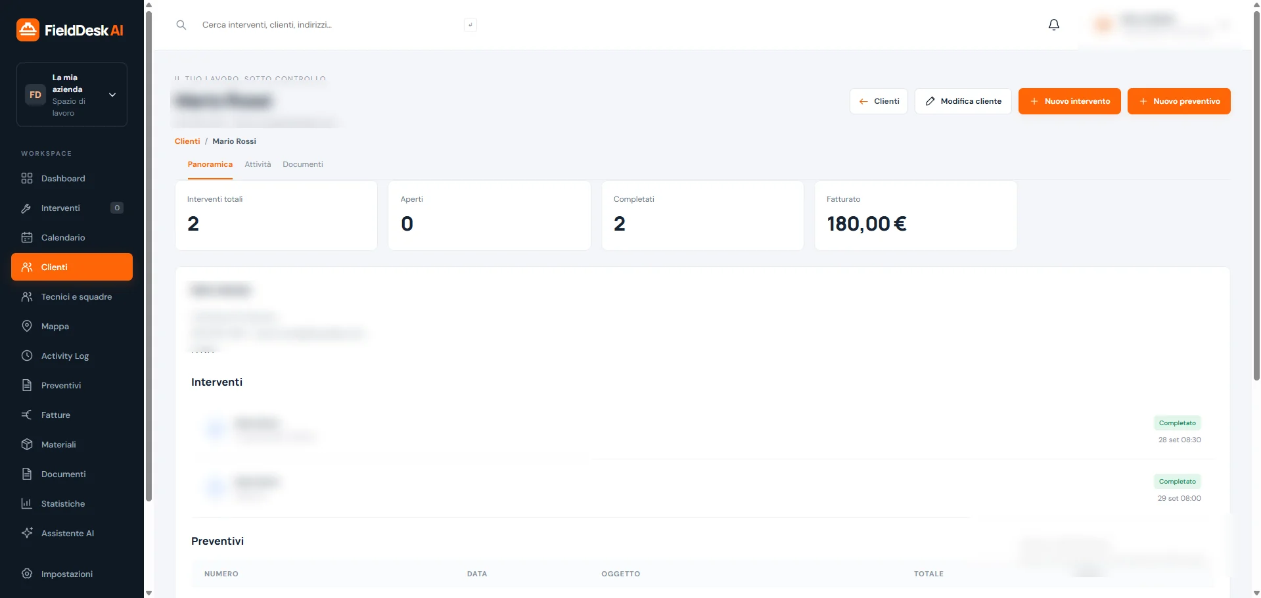This screenshot has height=598, width=1261.
Task: Open Activity Log in the sidebar
Action: [72, 356]
